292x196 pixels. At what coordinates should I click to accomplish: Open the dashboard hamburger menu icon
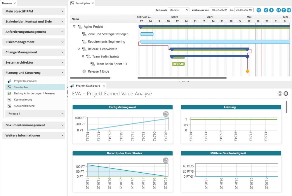click(x=286, y=94)
